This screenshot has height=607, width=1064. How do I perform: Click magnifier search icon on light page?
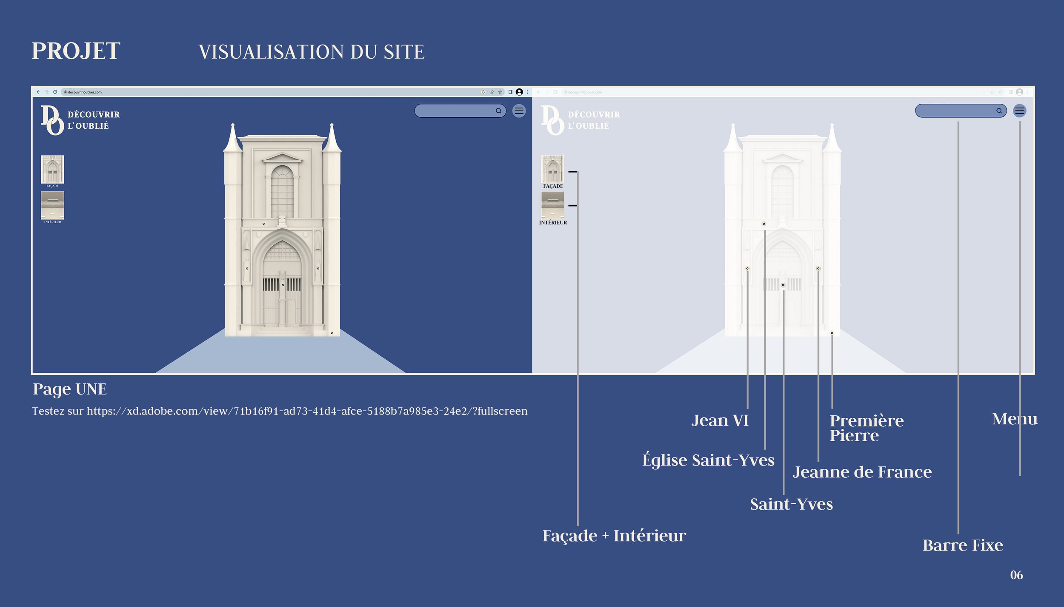999,111
